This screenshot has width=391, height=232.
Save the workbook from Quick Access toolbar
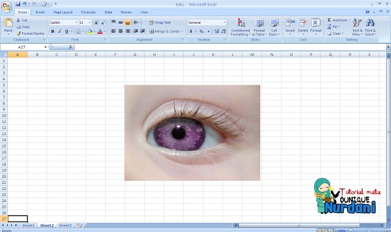click(18, 4)
